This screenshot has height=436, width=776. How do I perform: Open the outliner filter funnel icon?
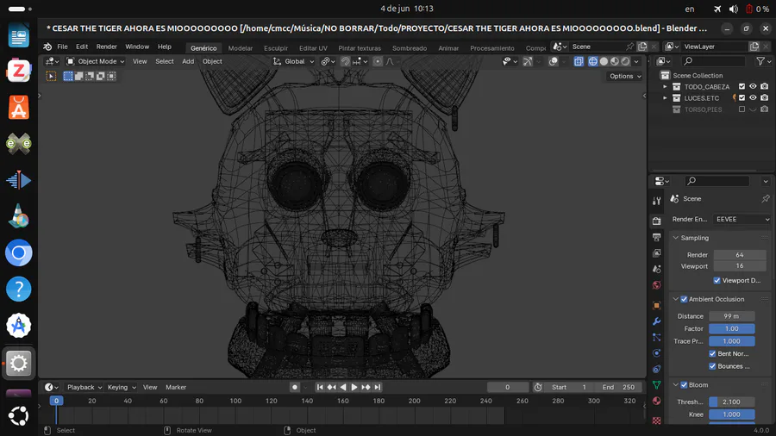[760, 61]
